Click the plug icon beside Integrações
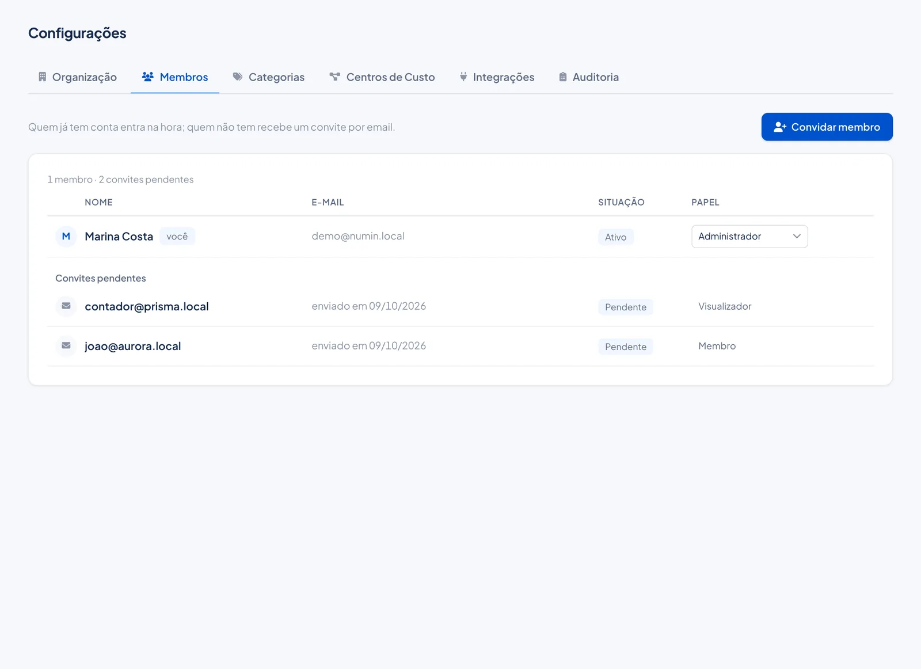This screenshot has height=669, width=921. [463, 77]
